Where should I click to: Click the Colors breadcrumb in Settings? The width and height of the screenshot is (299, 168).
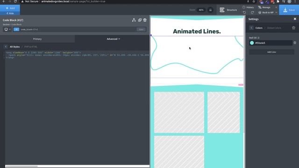259,28
